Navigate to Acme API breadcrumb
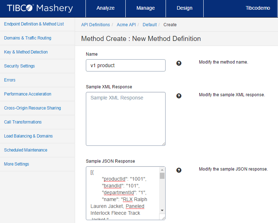The width and height of the screenshot is (278, 223). coord(126,25)
